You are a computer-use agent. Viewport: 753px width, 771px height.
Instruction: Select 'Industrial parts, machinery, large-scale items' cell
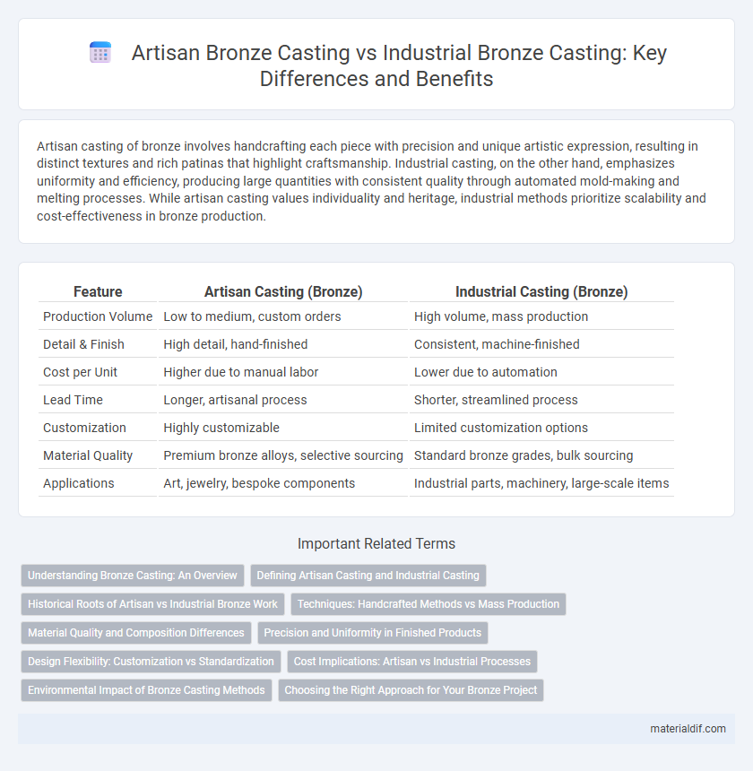[541, 483]
